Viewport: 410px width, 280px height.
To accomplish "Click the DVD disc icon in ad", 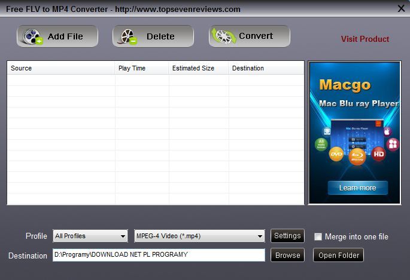I will pos(336,154).
